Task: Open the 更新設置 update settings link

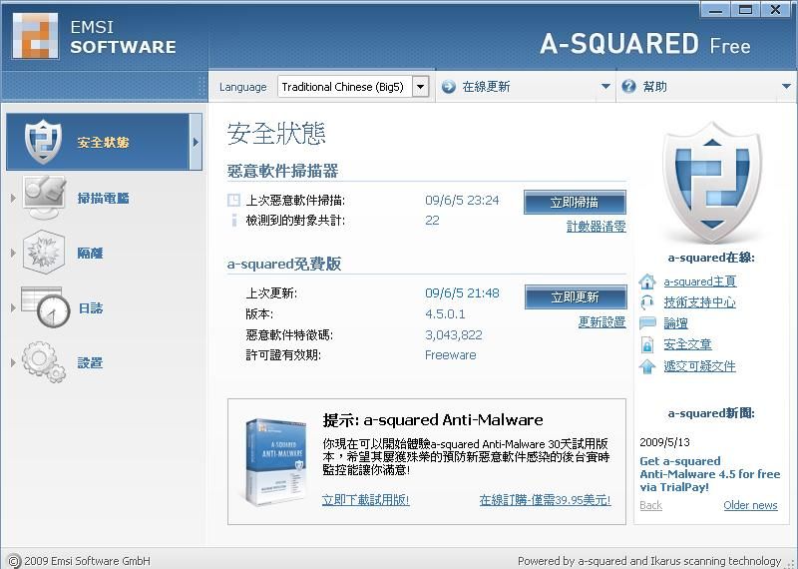Action: click(x=601, y=322)
